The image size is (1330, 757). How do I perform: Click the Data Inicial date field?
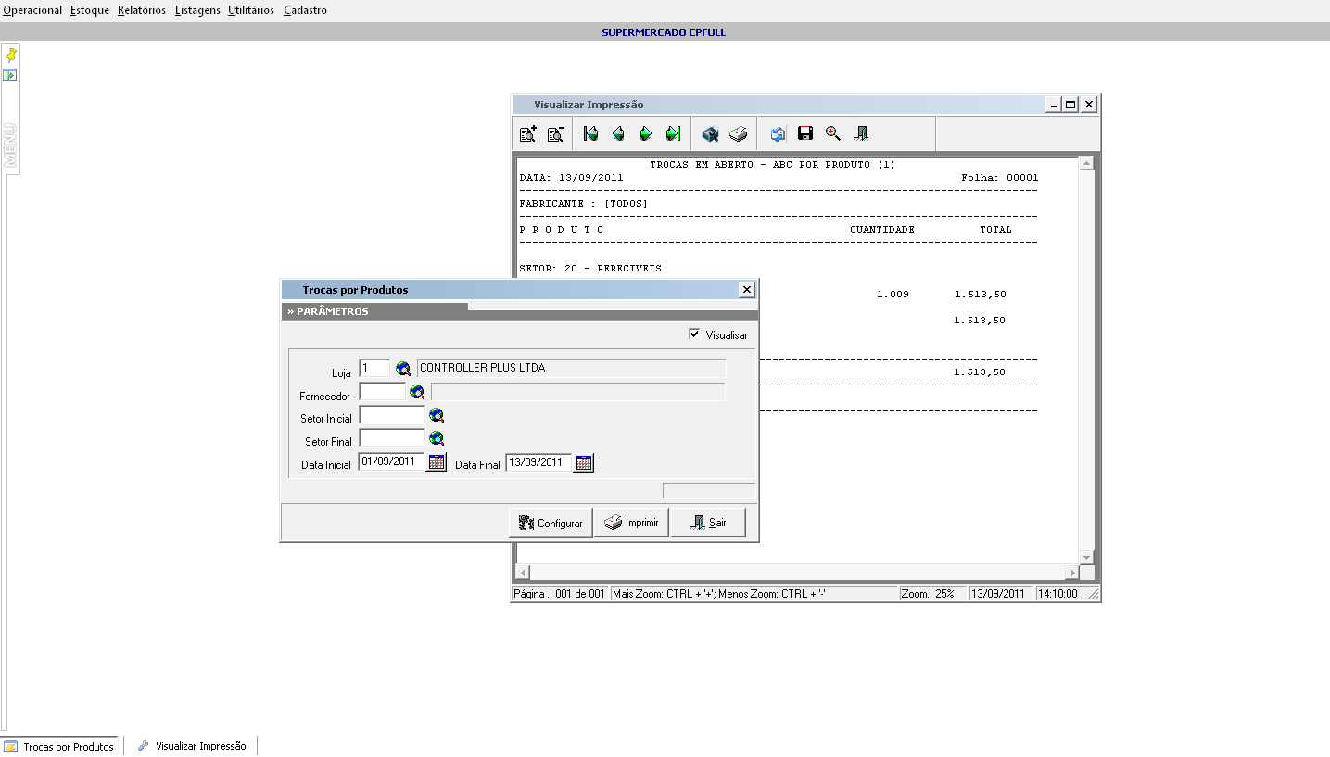click(x=392, y=461)
